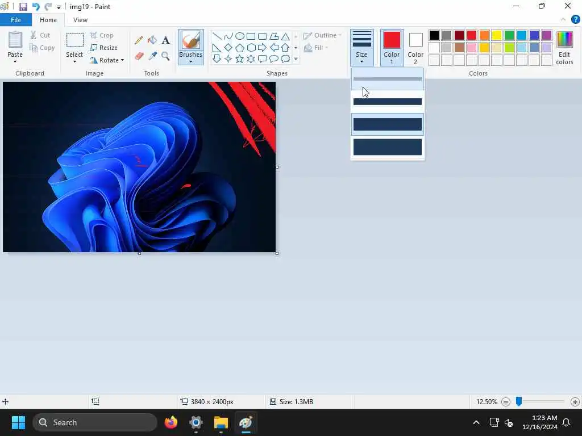Viewport: 582px width, 436px height.
Task: Choose the Rounded rectangular callout shape
Action: (263, 58)
